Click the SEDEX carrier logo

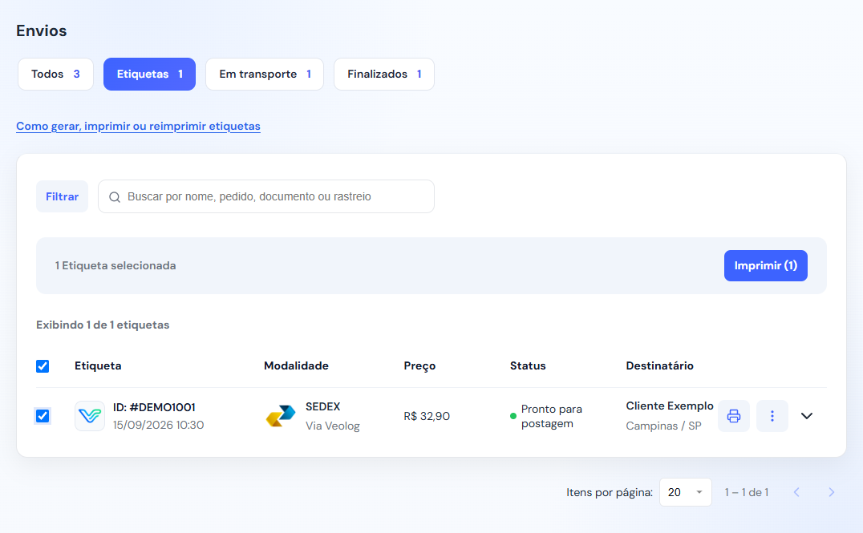(281, 416)
